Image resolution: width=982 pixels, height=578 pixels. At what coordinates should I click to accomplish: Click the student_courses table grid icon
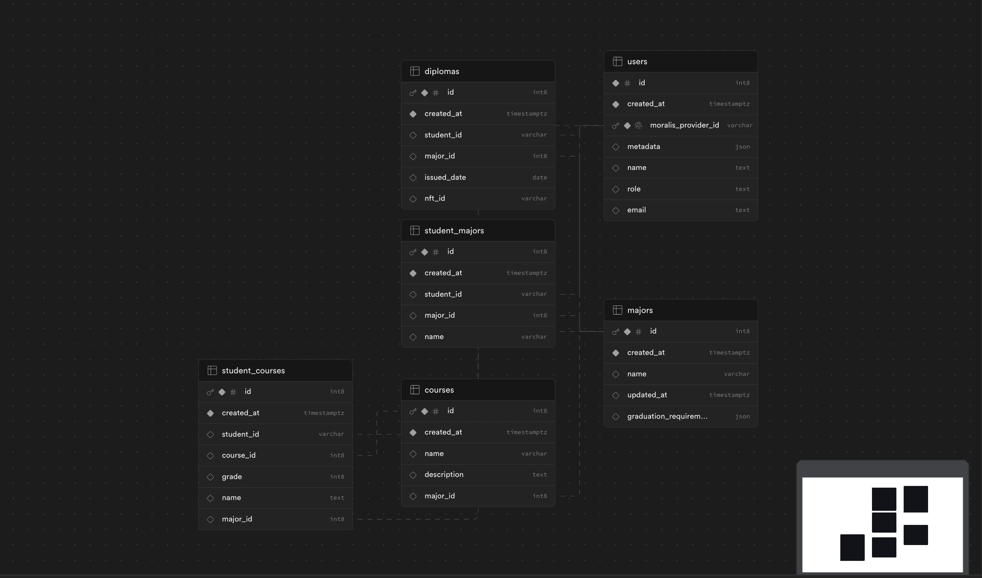click(x=212, y=370)
